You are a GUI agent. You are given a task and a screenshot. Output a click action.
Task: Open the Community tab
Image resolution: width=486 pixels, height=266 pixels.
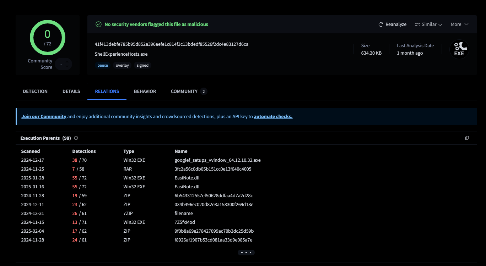pyautogui.click(x=189, y=92)
